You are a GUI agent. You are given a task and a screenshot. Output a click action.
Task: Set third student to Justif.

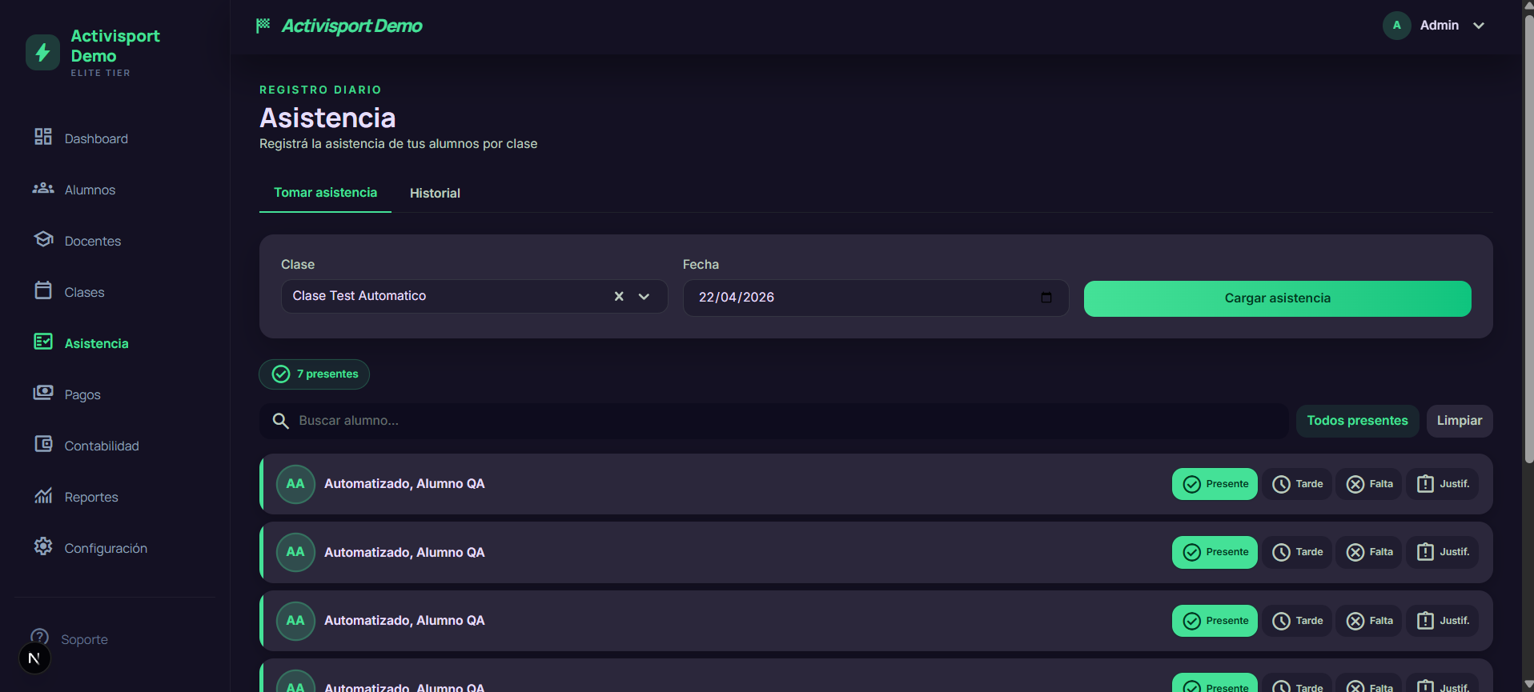pyautogui.click(x=1443, y=621)
